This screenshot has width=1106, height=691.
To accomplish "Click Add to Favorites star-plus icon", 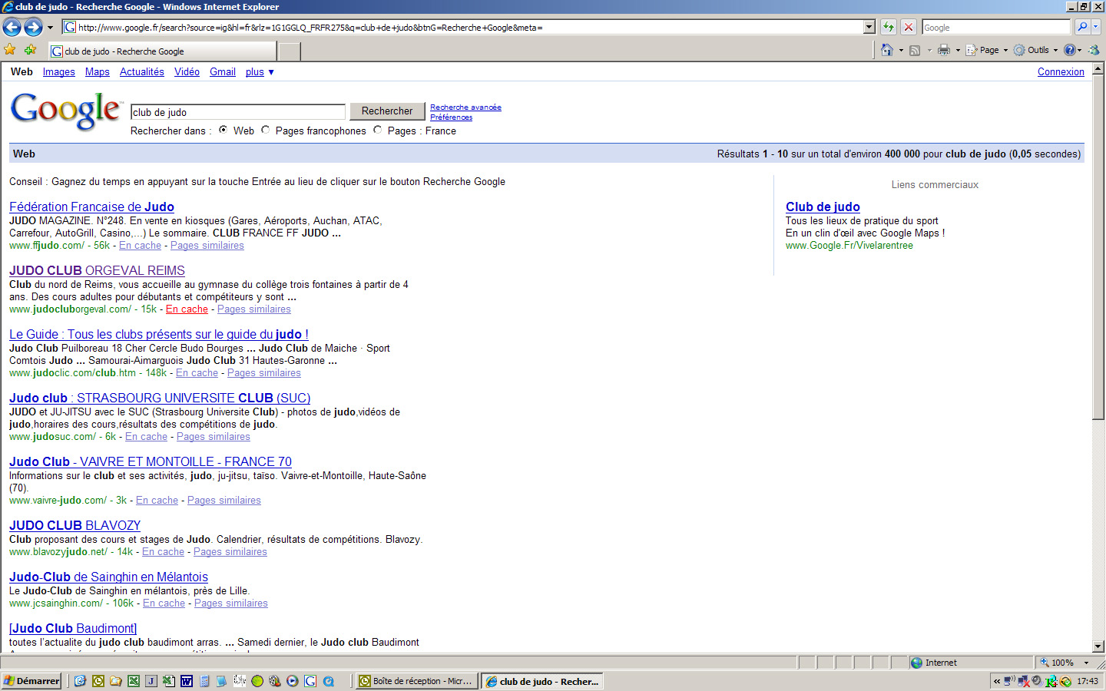I will coord(30,50).
